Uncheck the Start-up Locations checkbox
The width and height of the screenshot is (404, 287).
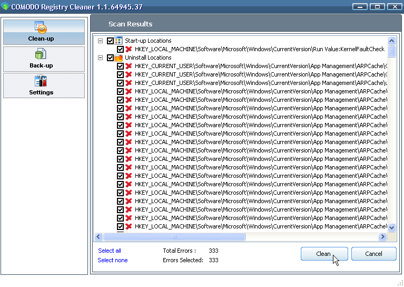[110, 41]
